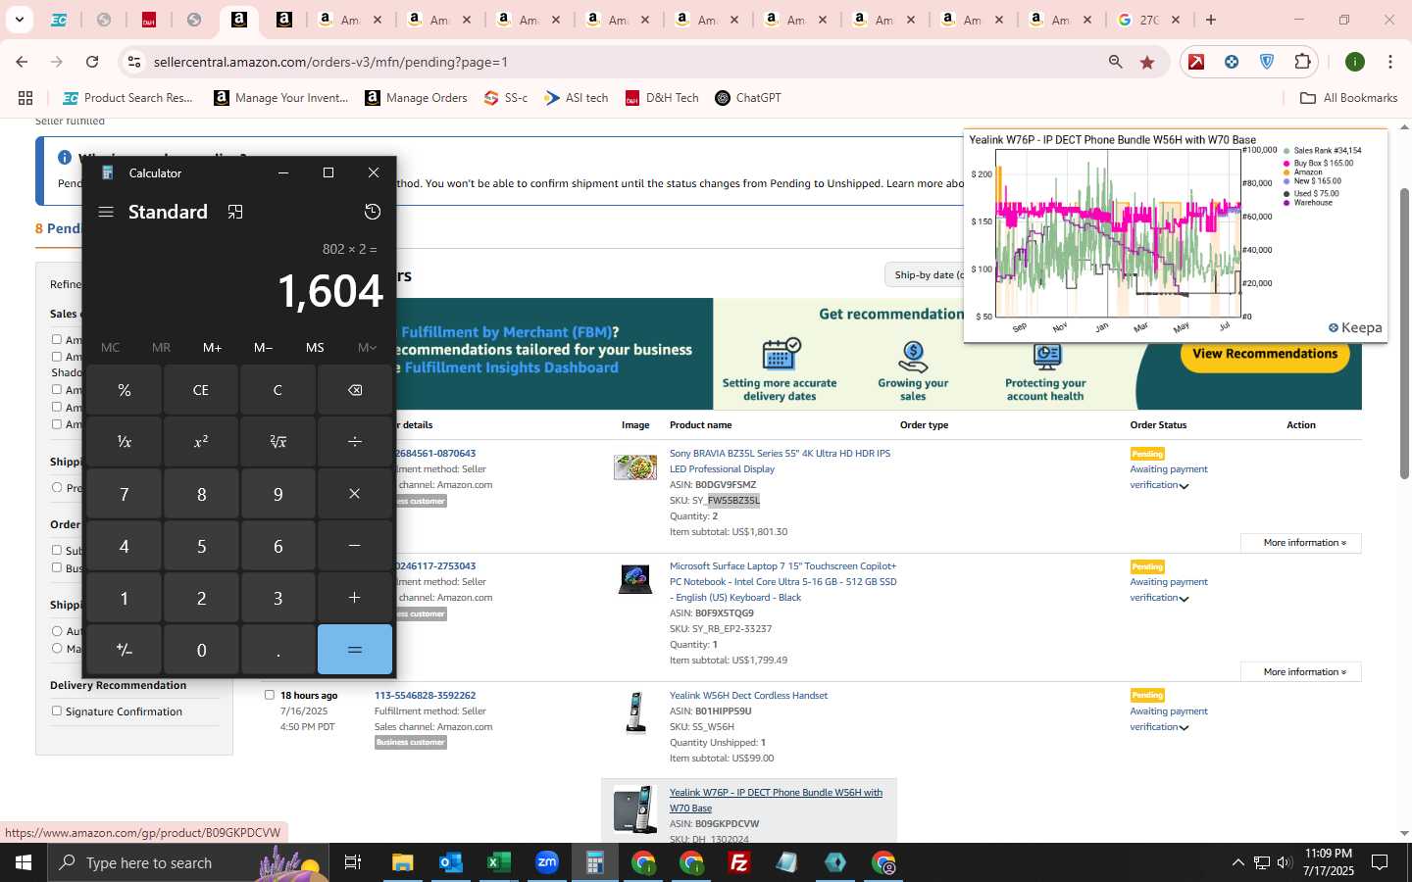Click the zoom magnifier icon in address bar
1412x882 pixels.
pyautogui.click(x=1116, y=62)
